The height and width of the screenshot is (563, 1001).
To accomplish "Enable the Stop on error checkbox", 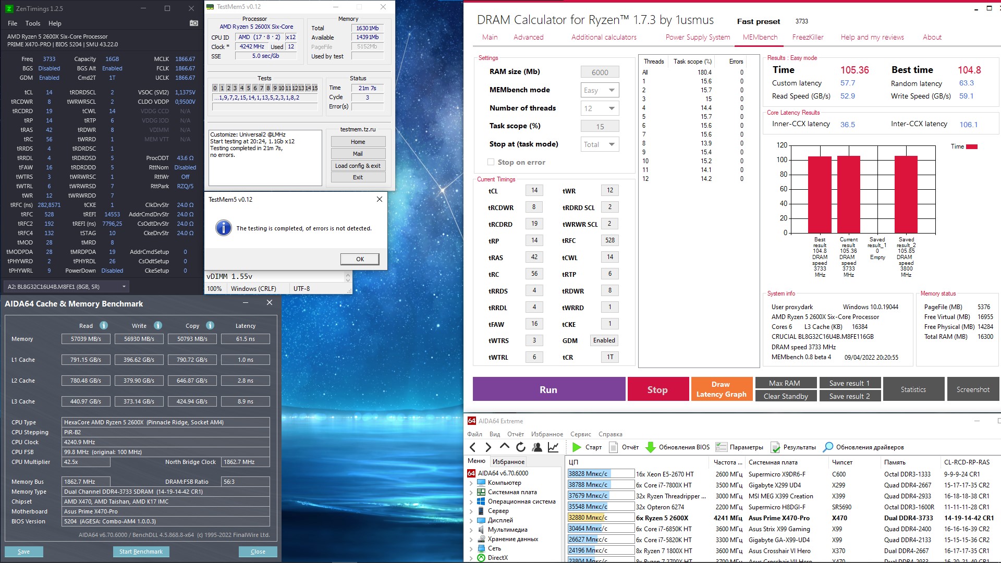I will click(x=491, y=162).
